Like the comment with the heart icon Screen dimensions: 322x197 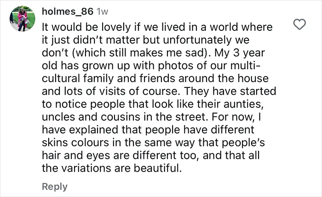[299, 24]
